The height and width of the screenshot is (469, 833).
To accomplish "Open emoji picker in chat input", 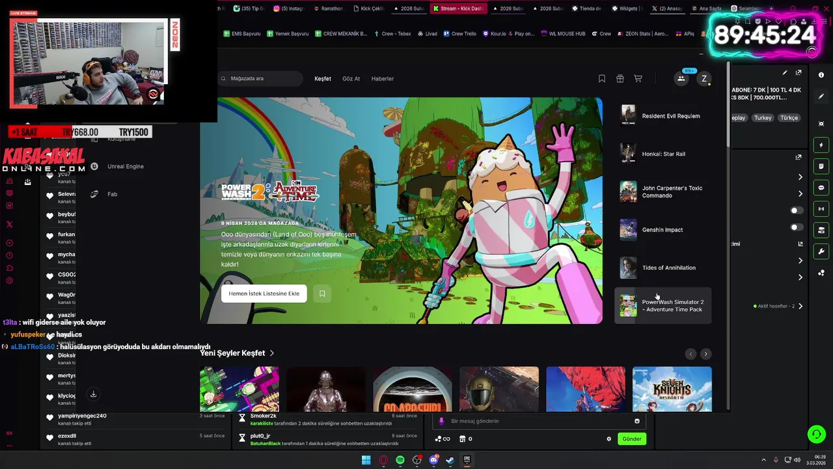I will point(637,421).
